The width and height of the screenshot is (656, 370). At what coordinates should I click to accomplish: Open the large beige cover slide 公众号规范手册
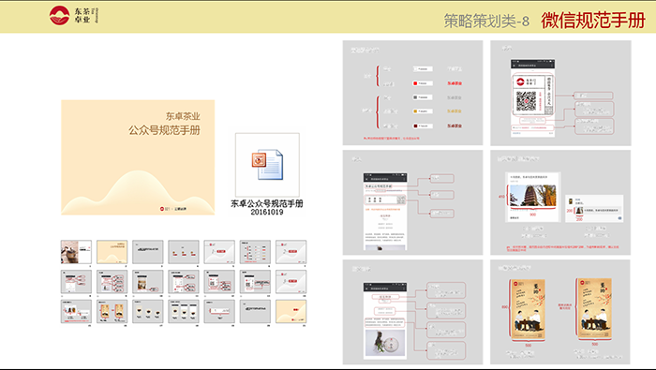[x=138, y=157]
